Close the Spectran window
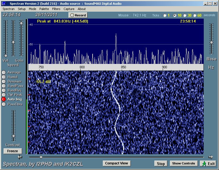The image size is (219, 170). pyautogui.click(x=215, y=4)
